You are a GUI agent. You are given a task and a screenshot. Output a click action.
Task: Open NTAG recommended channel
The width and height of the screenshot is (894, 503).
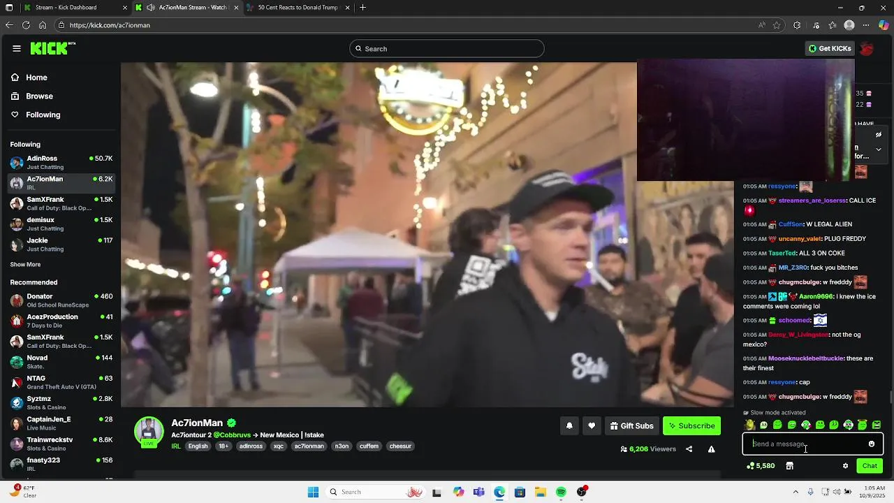coord(61,382)
